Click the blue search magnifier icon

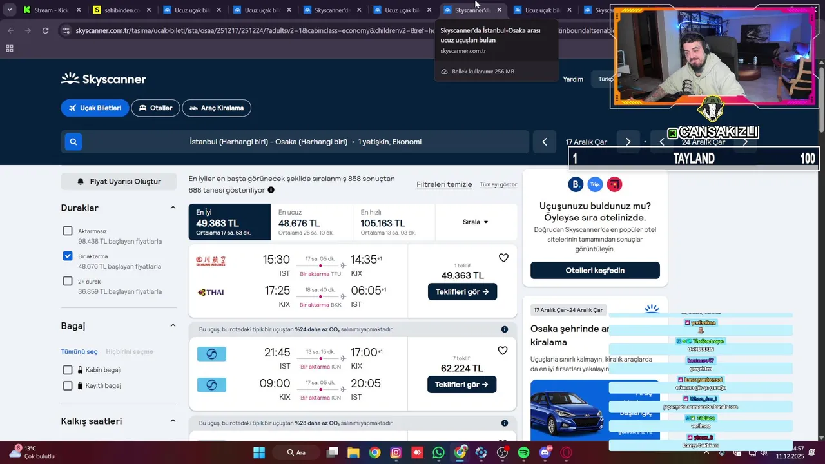73,142
